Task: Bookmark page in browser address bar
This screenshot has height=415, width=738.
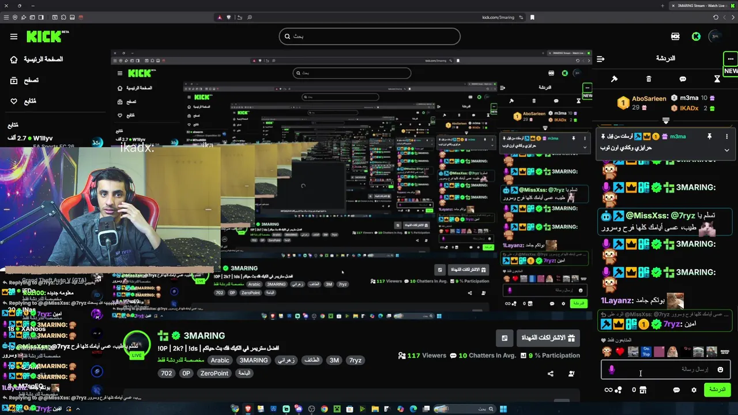Action: (532, 17)
